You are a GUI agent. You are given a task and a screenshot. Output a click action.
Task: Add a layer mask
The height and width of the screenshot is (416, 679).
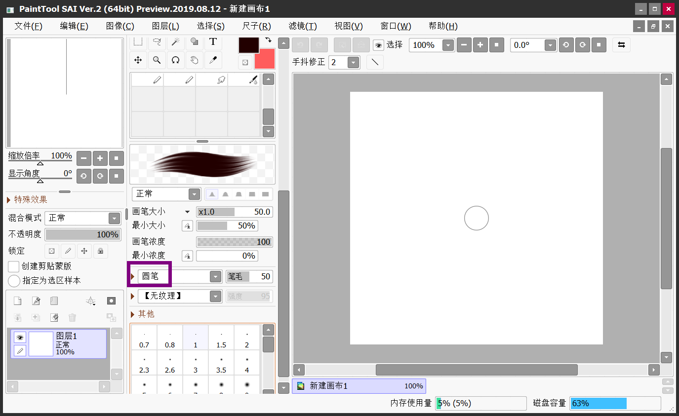point(112,301)
